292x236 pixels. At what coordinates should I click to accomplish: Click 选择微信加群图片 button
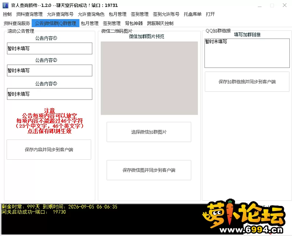149,132
